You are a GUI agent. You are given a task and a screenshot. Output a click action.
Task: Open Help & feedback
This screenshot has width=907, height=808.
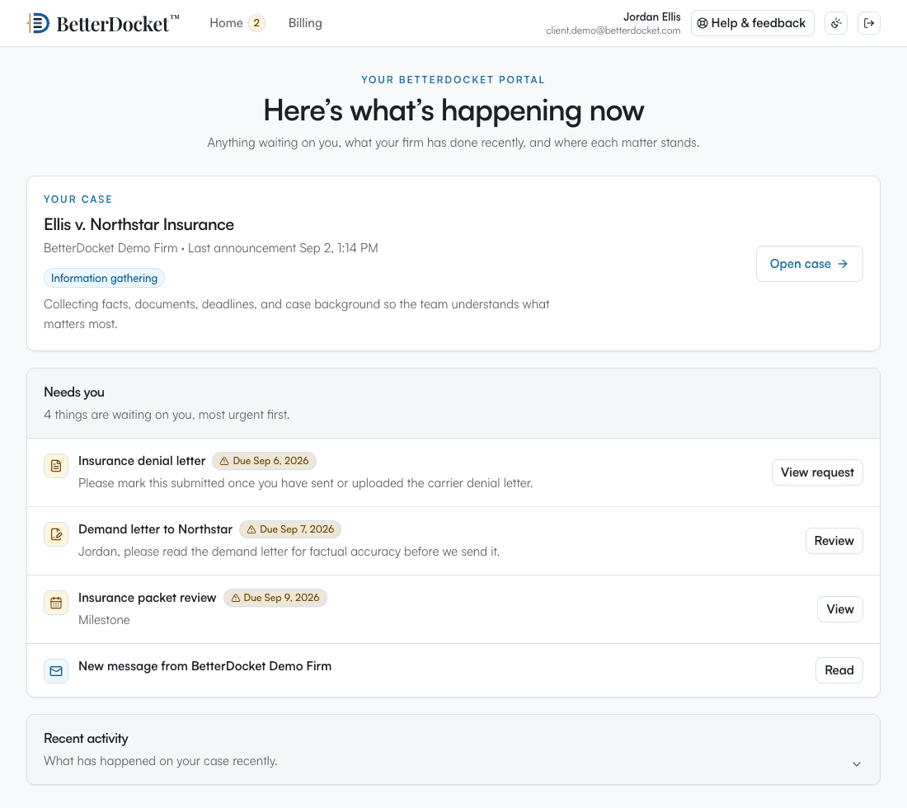tap(752, 23)
